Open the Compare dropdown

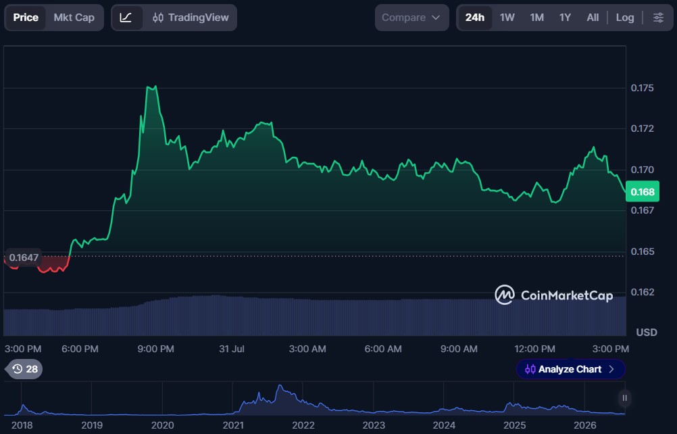411,18
